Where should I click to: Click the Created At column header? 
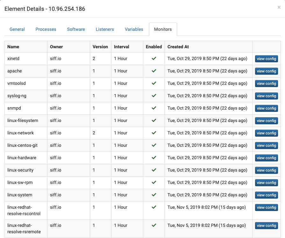(178, 47)
